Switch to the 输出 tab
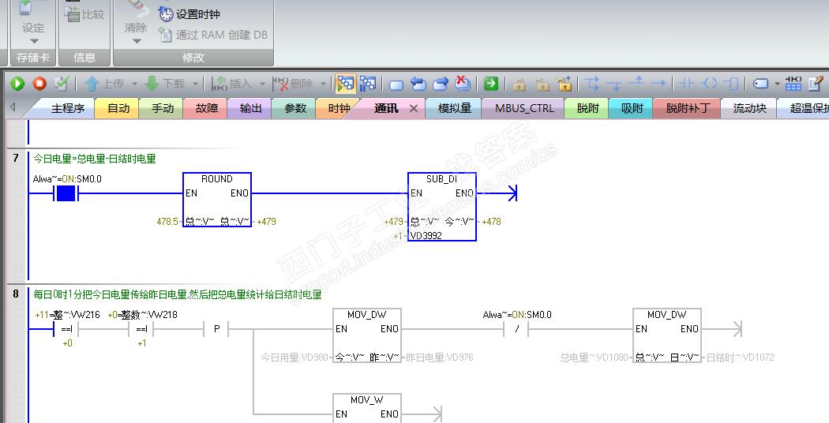Image resolution: width=829 pixels, height=423 pixels. (x=250, y=108)
